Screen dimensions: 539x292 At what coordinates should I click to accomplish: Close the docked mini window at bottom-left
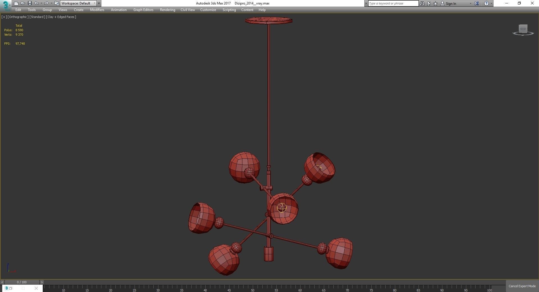tap(36, 288)
